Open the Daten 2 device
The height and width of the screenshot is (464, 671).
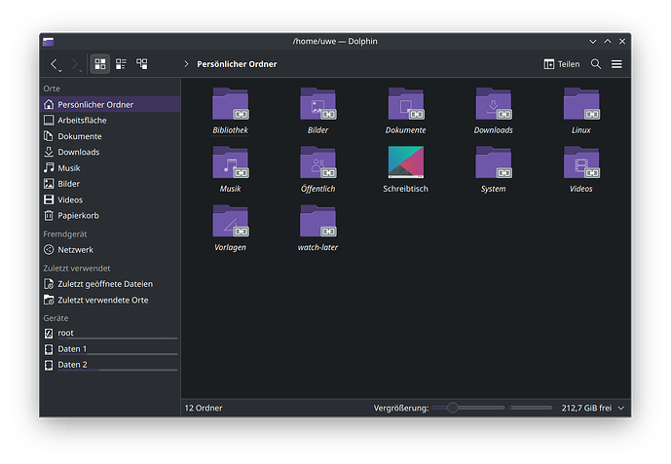pyautogui.click(x=110, y=365)
